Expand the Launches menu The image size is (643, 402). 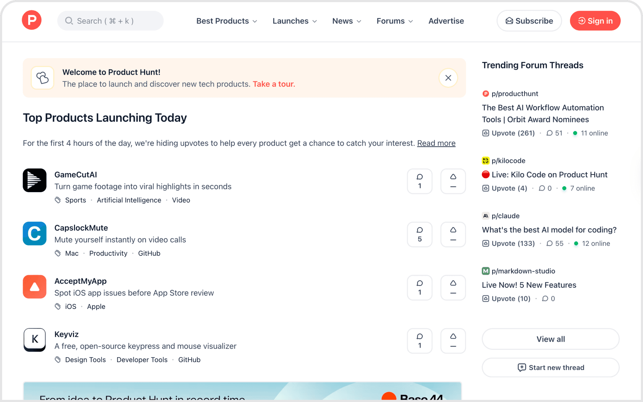point(295,21)
